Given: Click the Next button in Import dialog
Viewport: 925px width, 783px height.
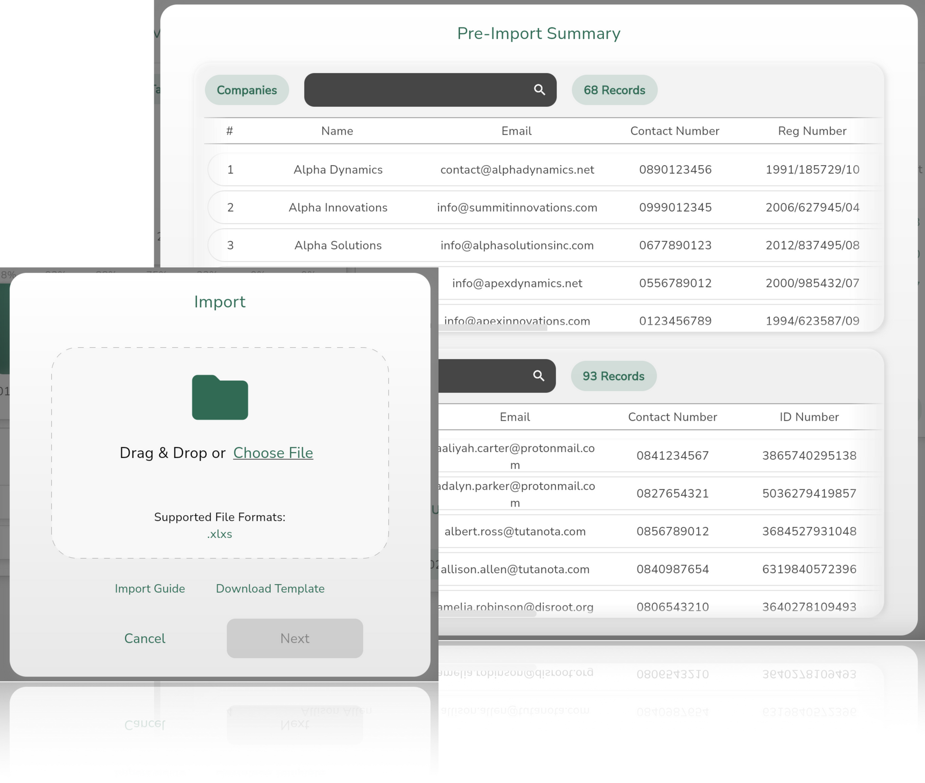Looking at the screenshot, I should click(295, 639).
